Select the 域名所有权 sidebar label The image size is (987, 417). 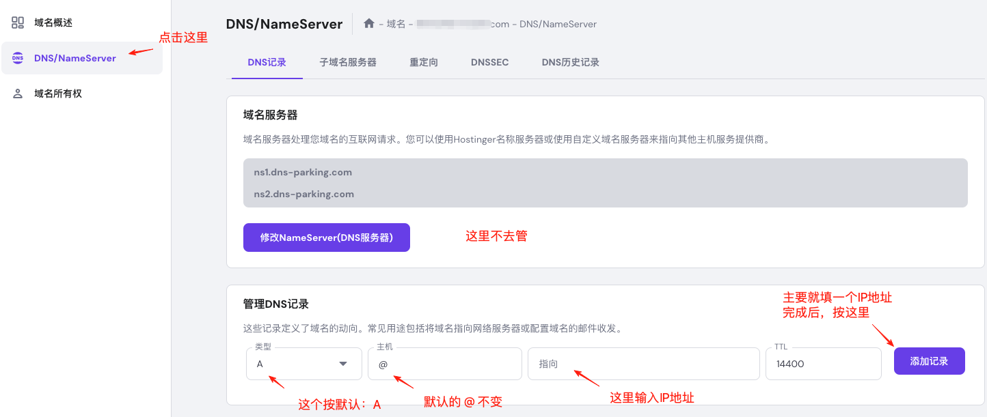pyautogui.click(x=58, y=94)
